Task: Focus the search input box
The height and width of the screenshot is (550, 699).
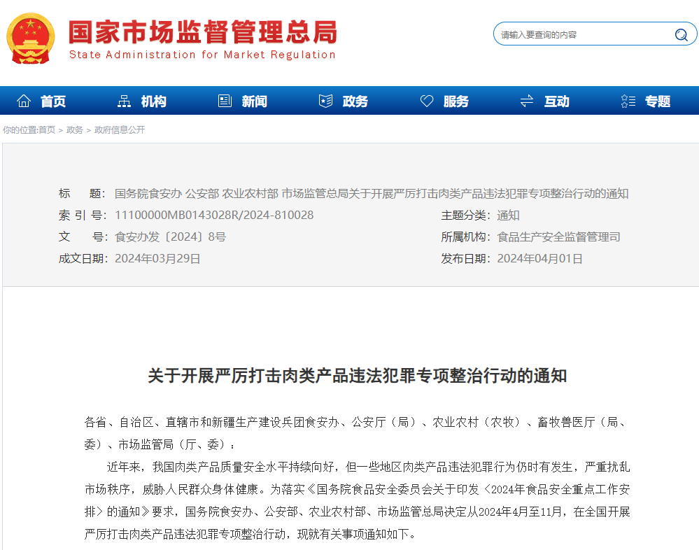Action: [581, 35]
